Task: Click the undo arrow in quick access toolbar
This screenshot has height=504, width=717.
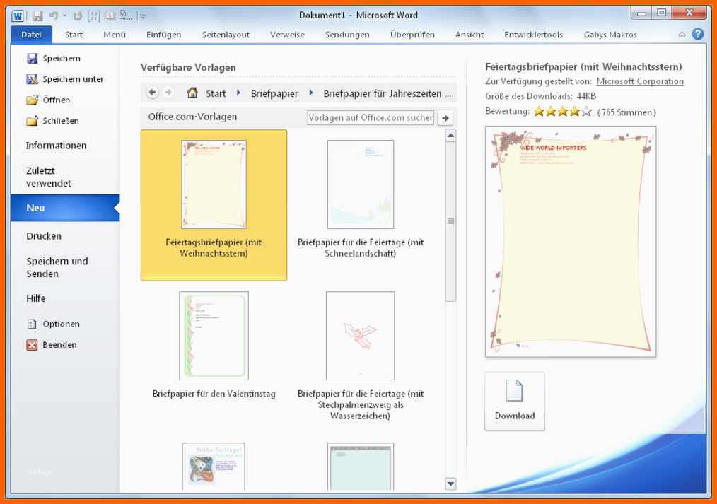Action: click(54, 16)
